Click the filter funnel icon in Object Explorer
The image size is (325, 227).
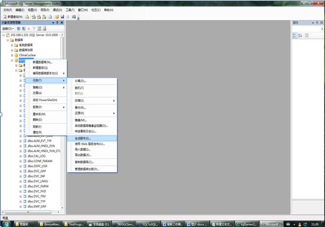(34, 29)
